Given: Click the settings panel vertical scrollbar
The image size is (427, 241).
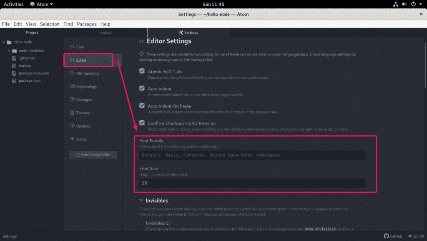Looking at the screenshot, I should pos(425,65).
